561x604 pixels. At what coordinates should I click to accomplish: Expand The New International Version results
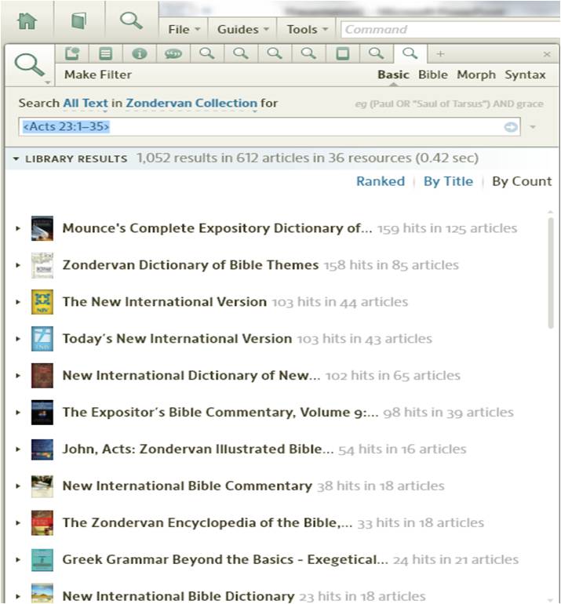pyautogui.click(x=18, y=302)
